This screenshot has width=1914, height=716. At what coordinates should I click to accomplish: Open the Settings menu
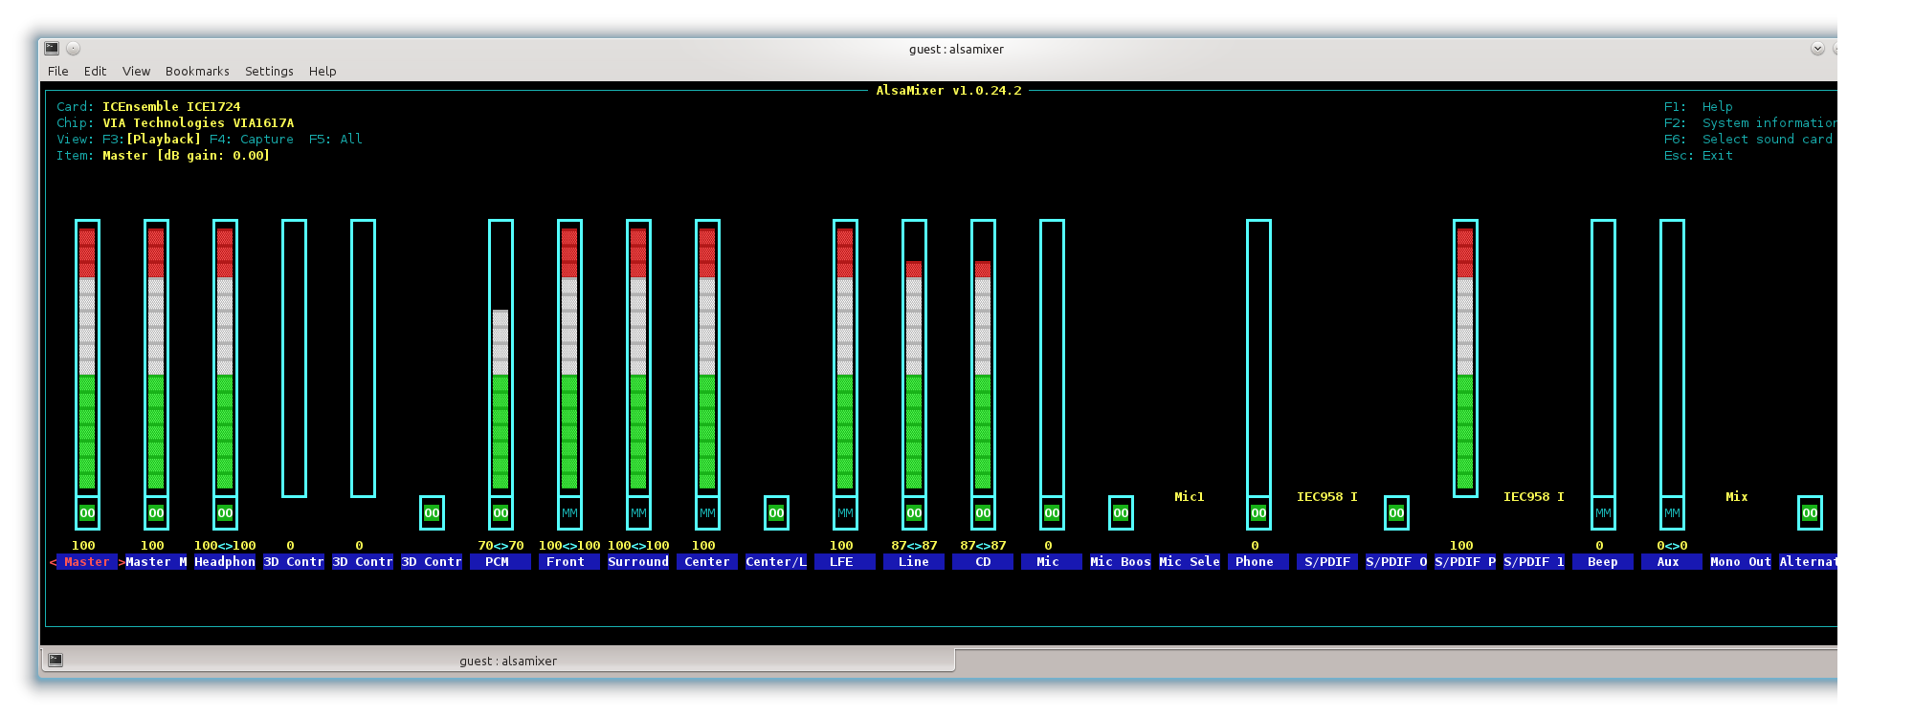pos(269,72)
